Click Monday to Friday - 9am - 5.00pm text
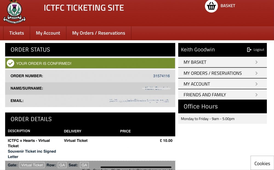 (x=208, y=119)
